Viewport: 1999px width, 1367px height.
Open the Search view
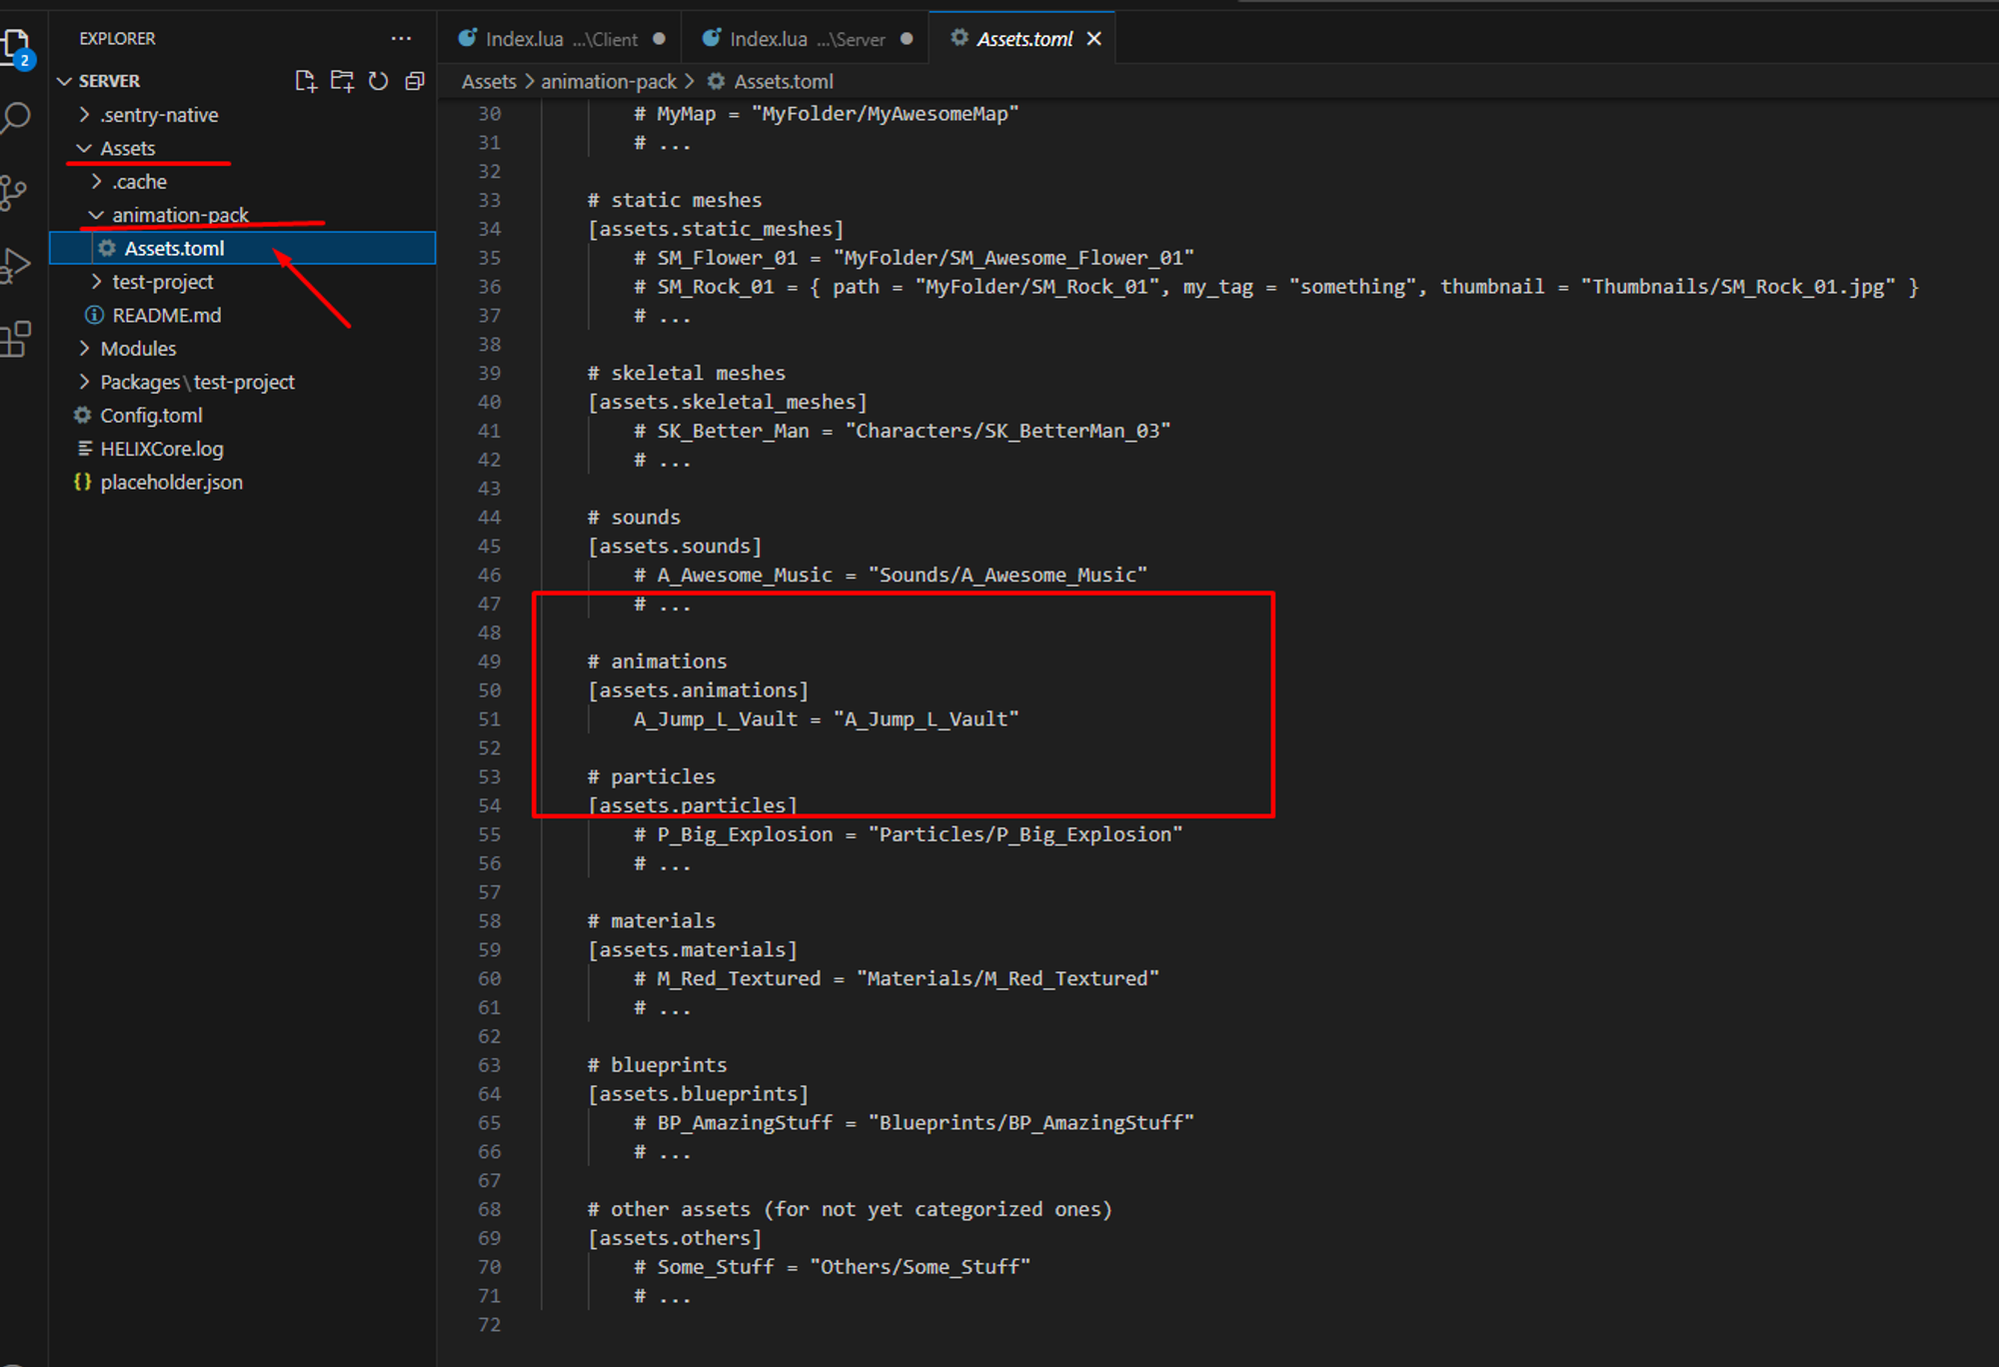pos(18,117)
